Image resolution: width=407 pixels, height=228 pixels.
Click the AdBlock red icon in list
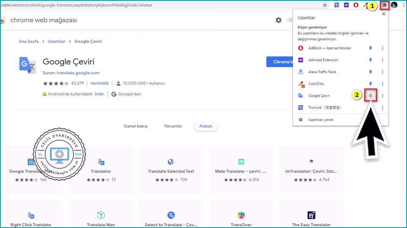pyautogui.click(x=301, y=48)
